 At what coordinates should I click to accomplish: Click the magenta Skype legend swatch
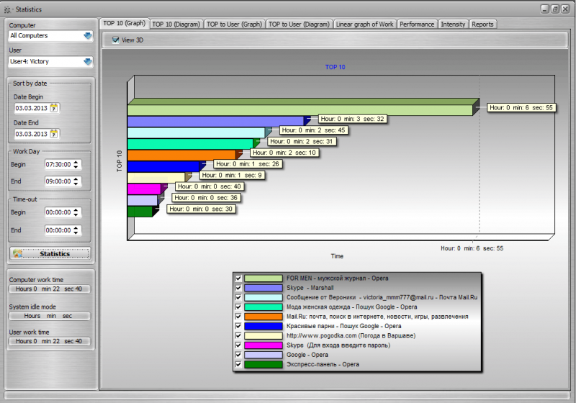[264, 345]
